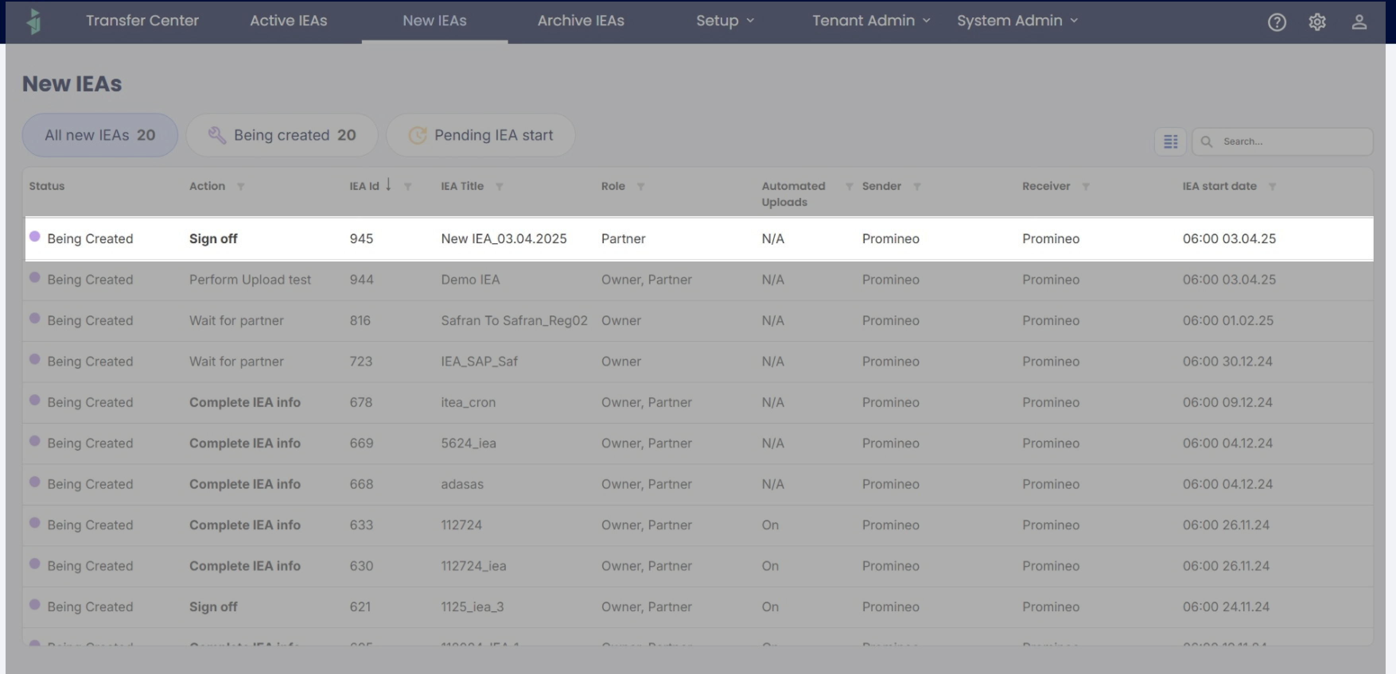The width and height of the screenshot is (1396, 674).
Task: Expand the Setup dropdown menu
Action: point(725,21)
